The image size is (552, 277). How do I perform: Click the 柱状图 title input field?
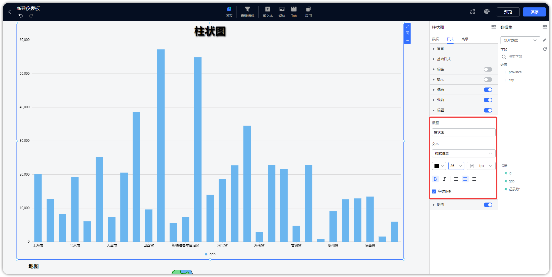coord(464,132)
